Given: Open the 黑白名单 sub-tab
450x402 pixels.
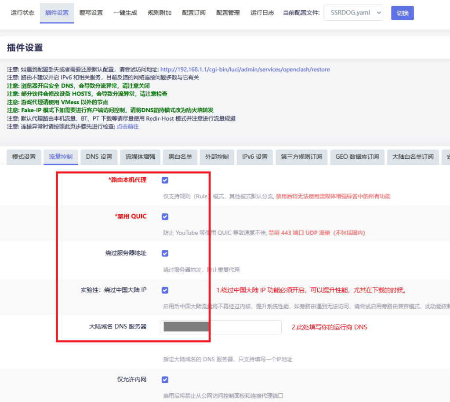Looking at the screenshot, I should pyautogui.click(x=180, y=157).
